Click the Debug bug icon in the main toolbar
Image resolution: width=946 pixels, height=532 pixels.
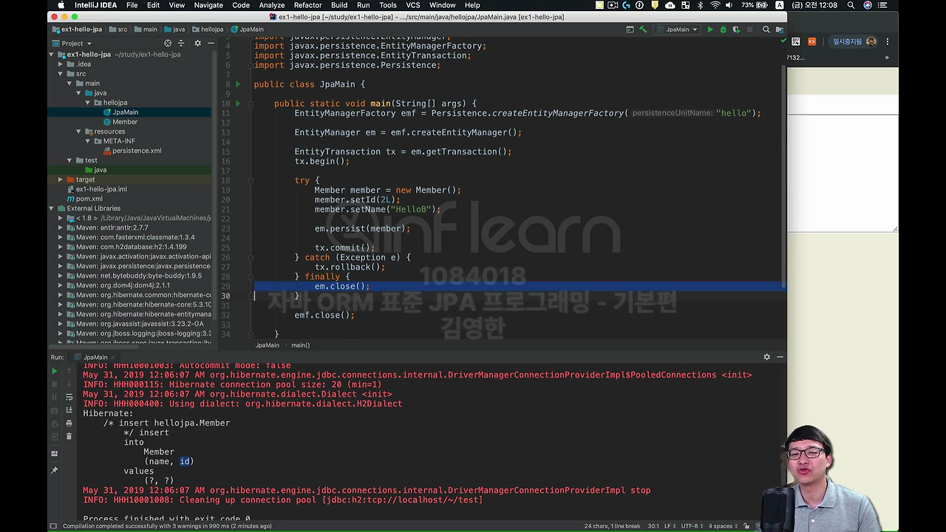pyautogui.click(x=724, y=30)
